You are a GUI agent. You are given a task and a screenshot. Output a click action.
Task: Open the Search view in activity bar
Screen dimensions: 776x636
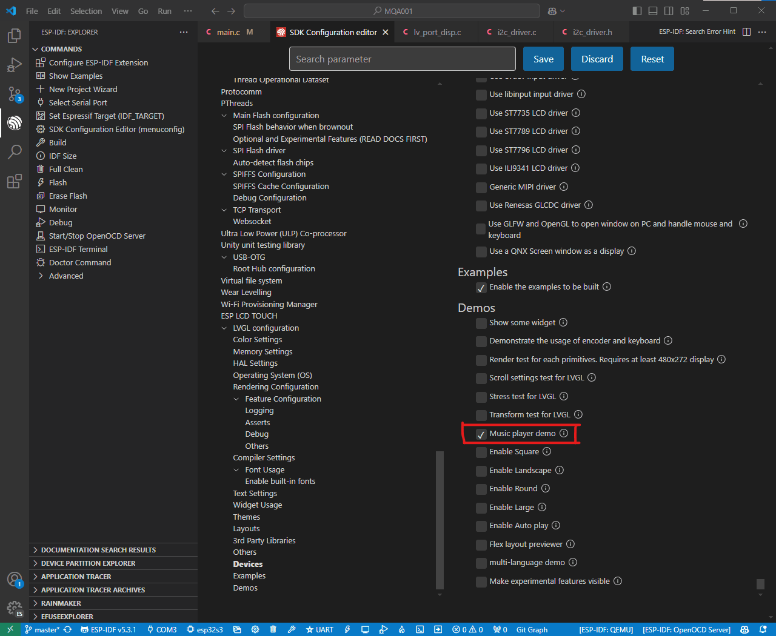[15, 152]
